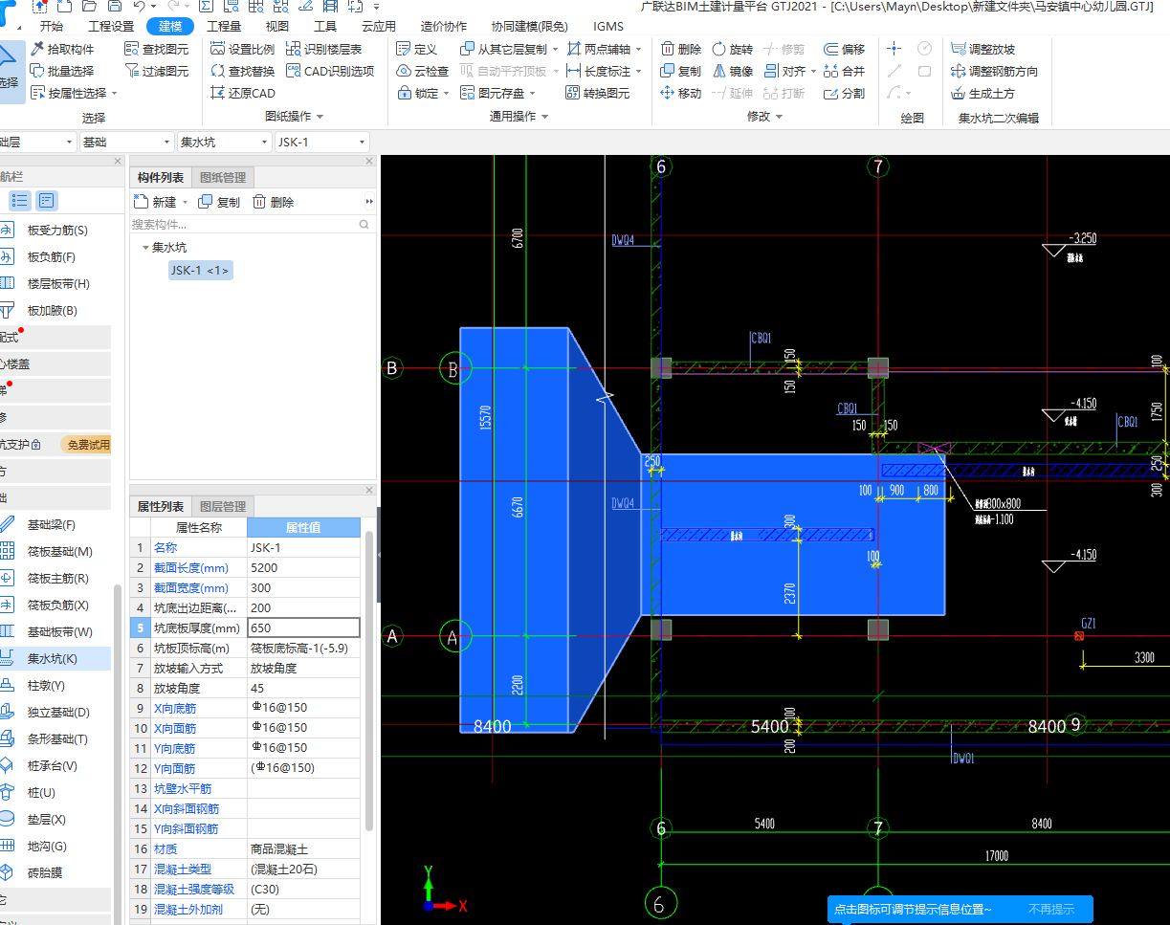Click the 搜索构件 search field
This screenshot has height=925, width=1170.
253,225
